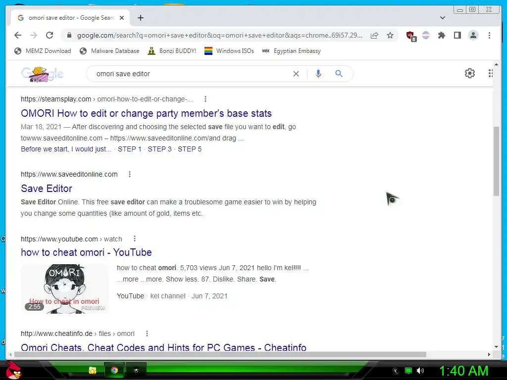Viewport: 507px width, 380px height.
Task: Open Google quick settings gear
Action: click(469, 73)
